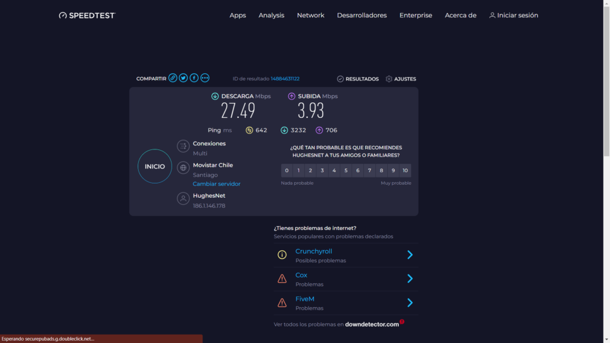Rate recommendation 7
Image resolution: width=610 pixels, height=343 pixels.
coord(369,170)
